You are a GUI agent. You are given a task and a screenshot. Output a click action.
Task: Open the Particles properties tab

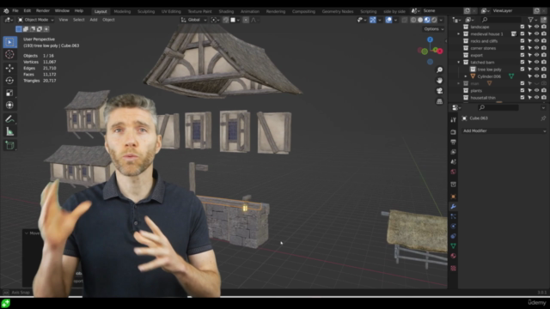(x=453, y=216)
